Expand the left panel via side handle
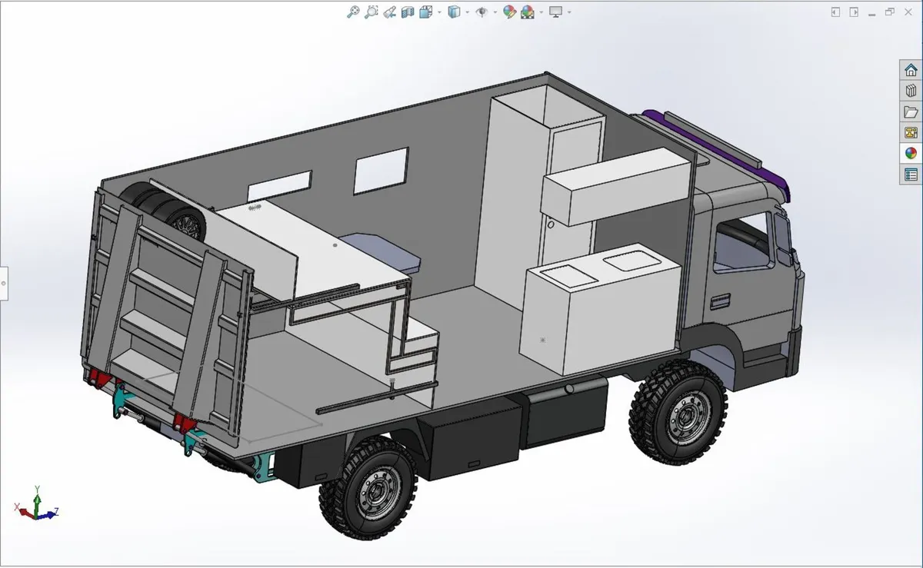The width and height of the screenshot is (923, 568). [x=3, y=284]
